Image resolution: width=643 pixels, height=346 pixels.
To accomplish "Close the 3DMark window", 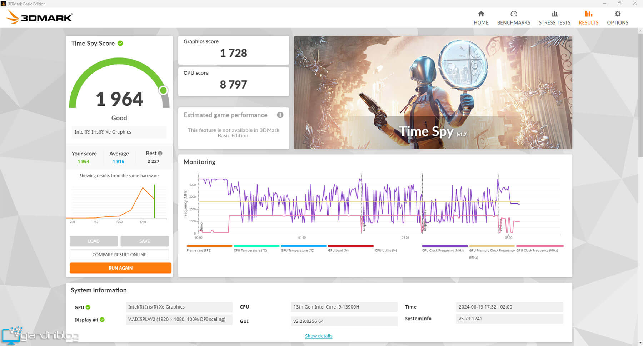I will (x=635, y=4).
